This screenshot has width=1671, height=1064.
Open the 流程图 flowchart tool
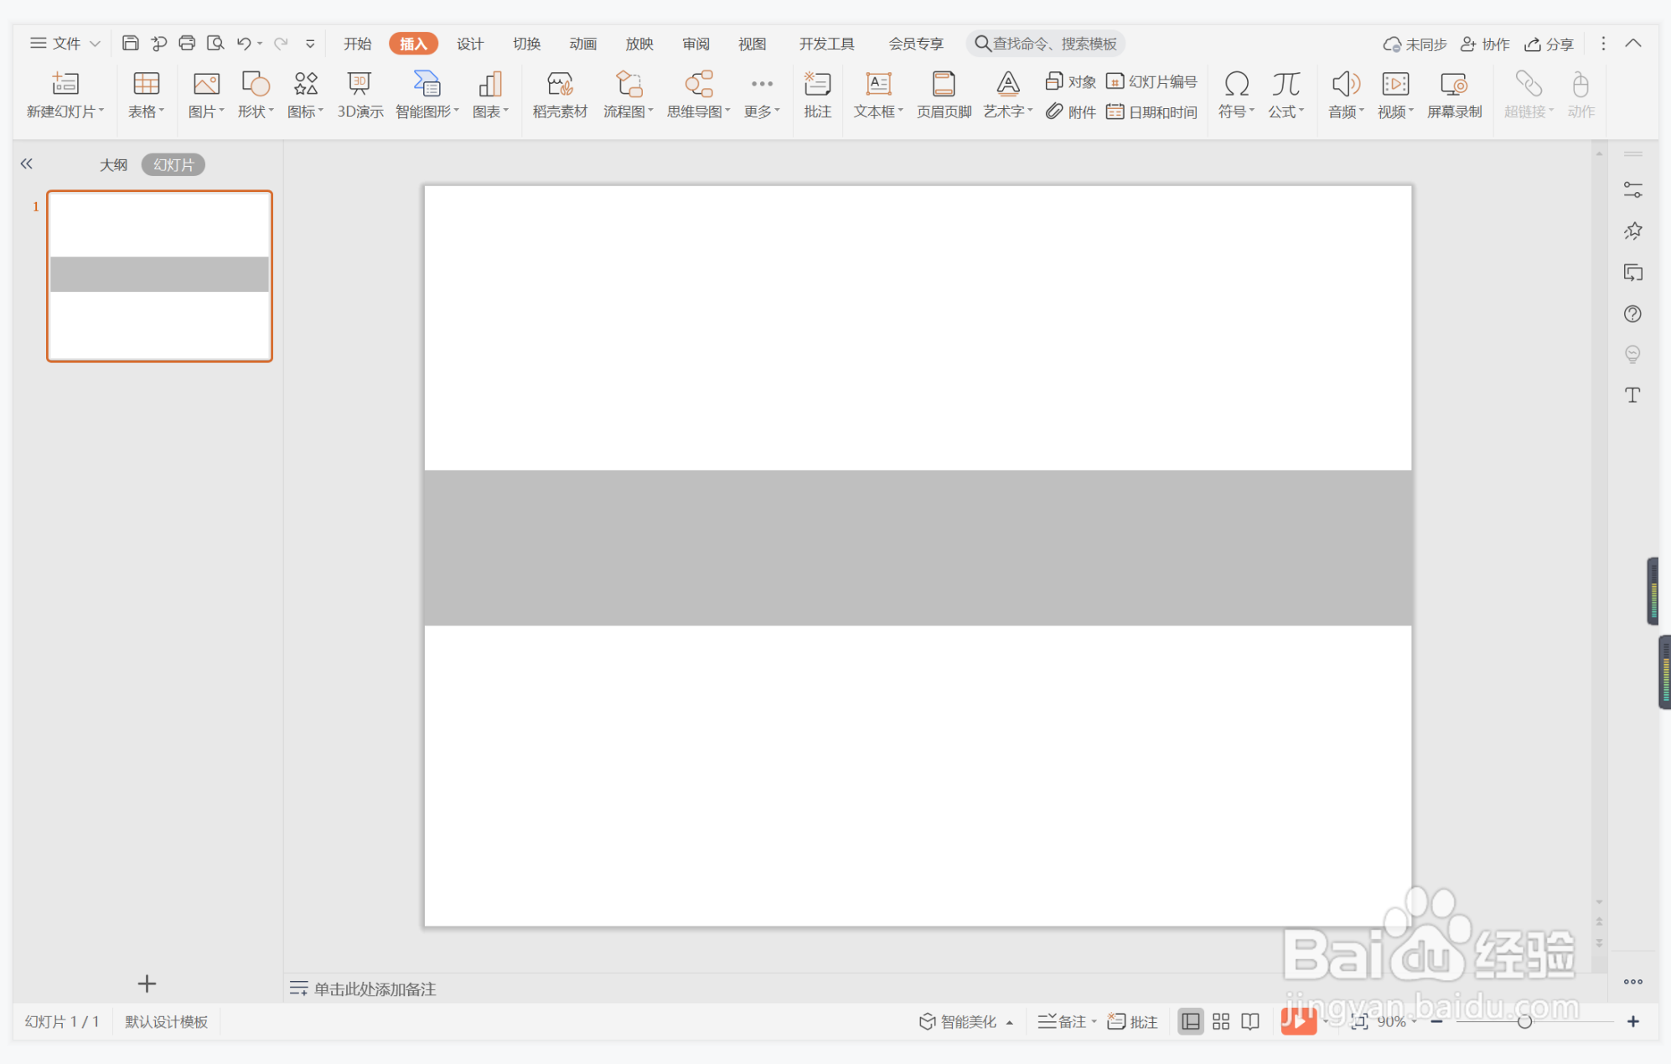[x=628, y=94]
